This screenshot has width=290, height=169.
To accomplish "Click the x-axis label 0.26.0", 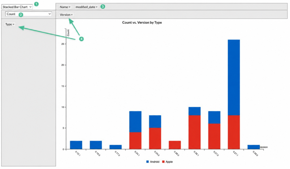I will (x=177, y=153).
